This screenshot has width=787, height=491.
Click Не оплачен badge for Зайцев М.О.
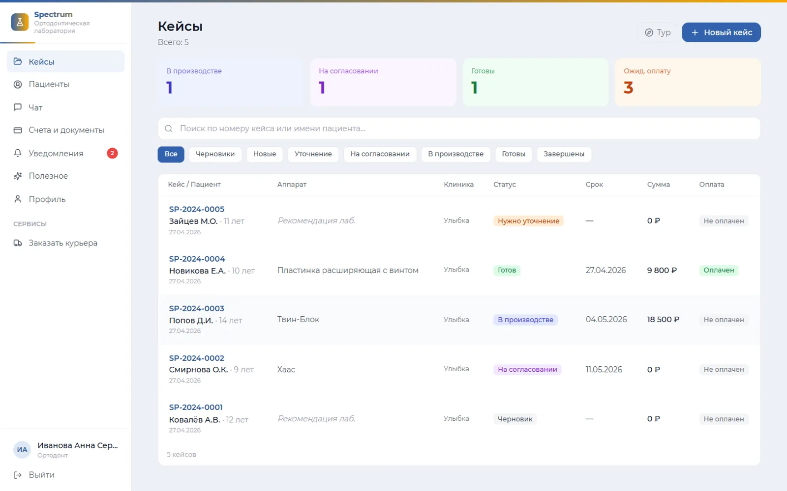pos(724,221)
